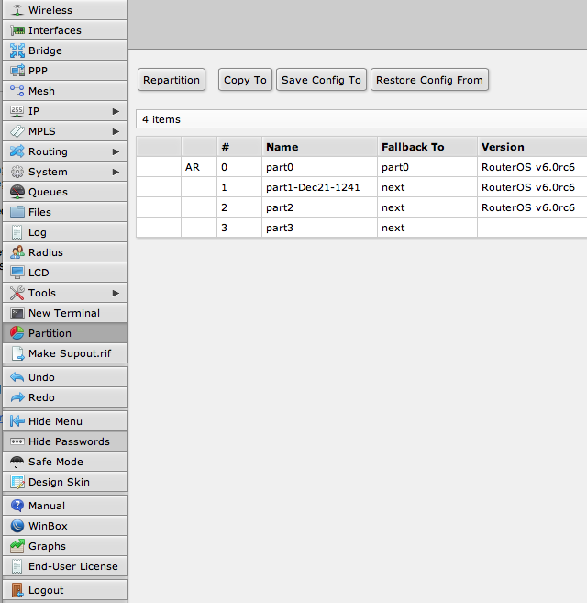The width and height of the screenshot is (587, 603).
Task: Click the Make Supout.rif icon
Action: (17, 353)
